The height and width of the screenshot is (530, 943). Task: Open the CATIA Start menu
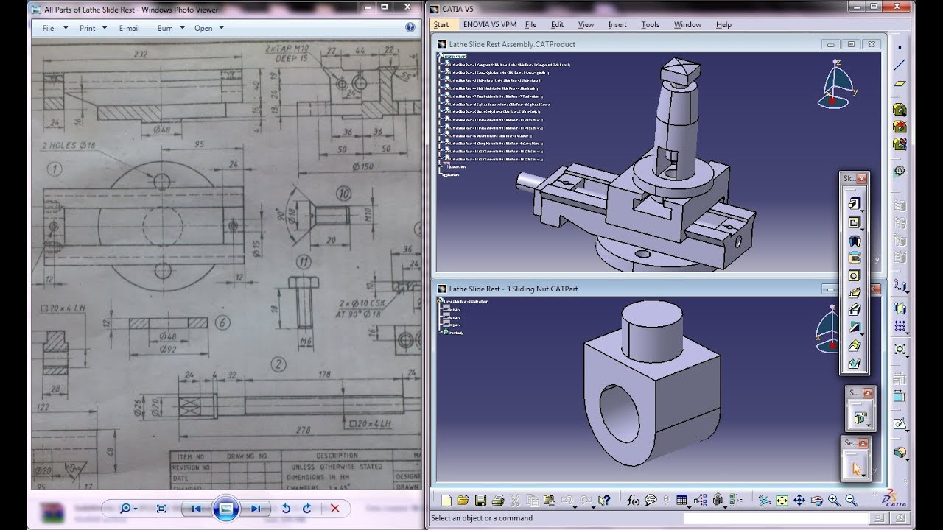pos(441,24)
